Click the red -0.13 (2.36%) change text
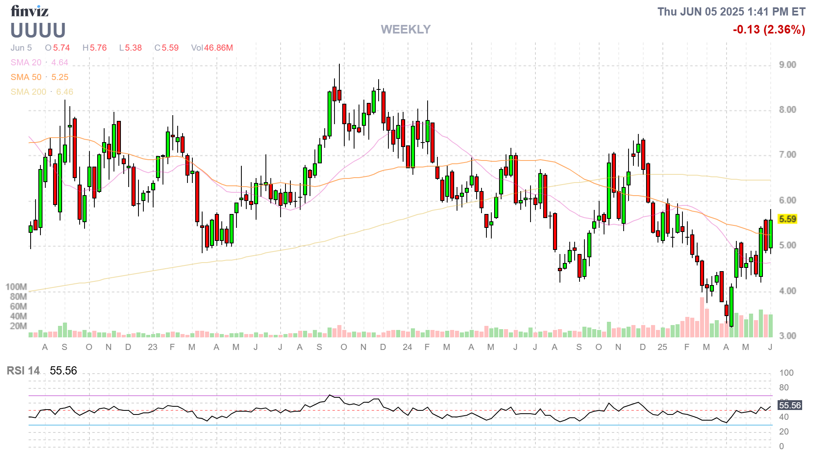Viewport: 816px width, 459px height. [x=769, y=29]
